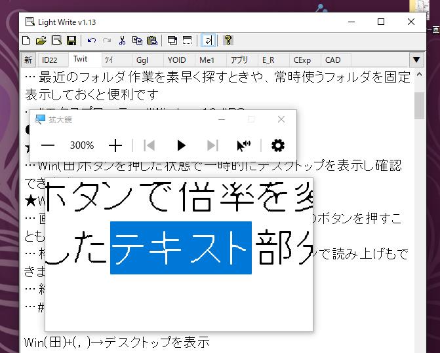440x353 pixels.
Task: Undo the last edit
Action: click(92, 41)
